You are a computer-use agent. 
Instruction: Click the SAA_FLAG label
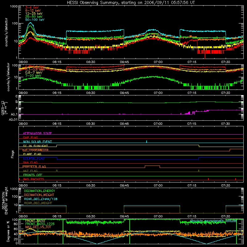(30, 162)
